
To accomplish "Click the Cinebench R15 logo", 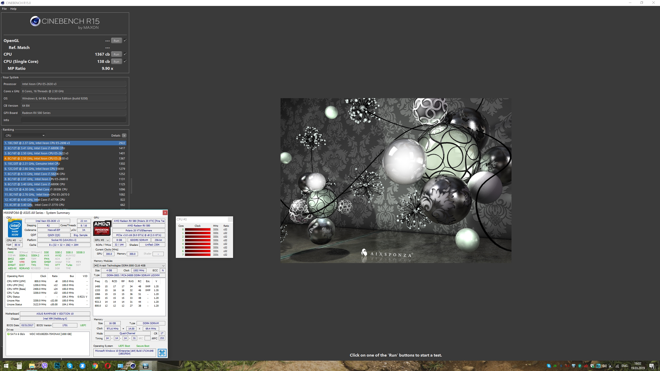I will (65, 23).
